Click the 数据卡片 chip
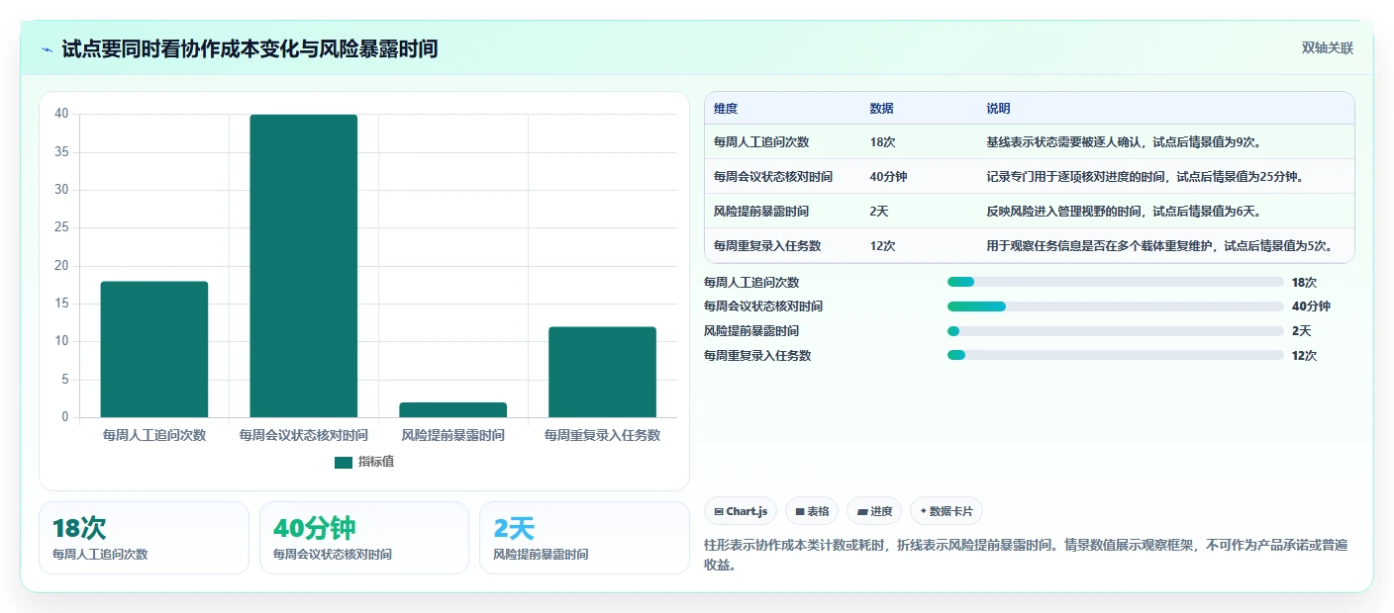1394x613 pixels. (946, 511)
